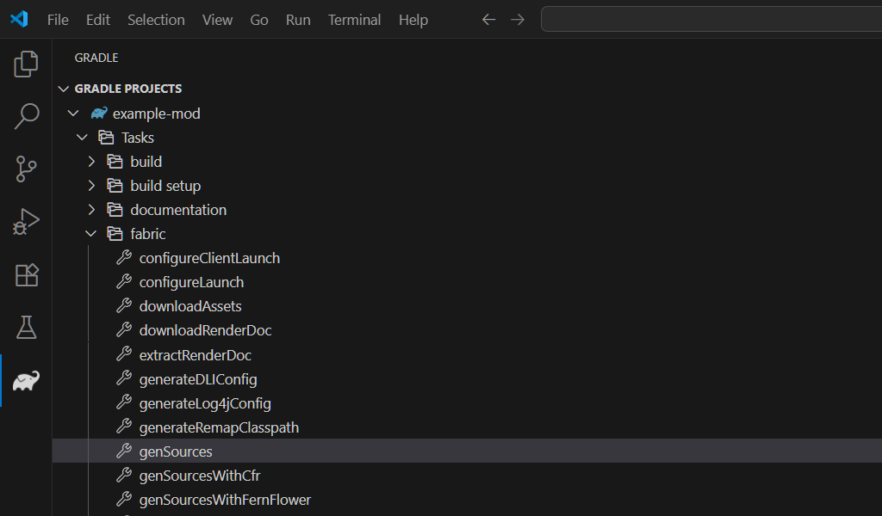Click the VS Code logo
882x516 pixels.
coord(18,19)
